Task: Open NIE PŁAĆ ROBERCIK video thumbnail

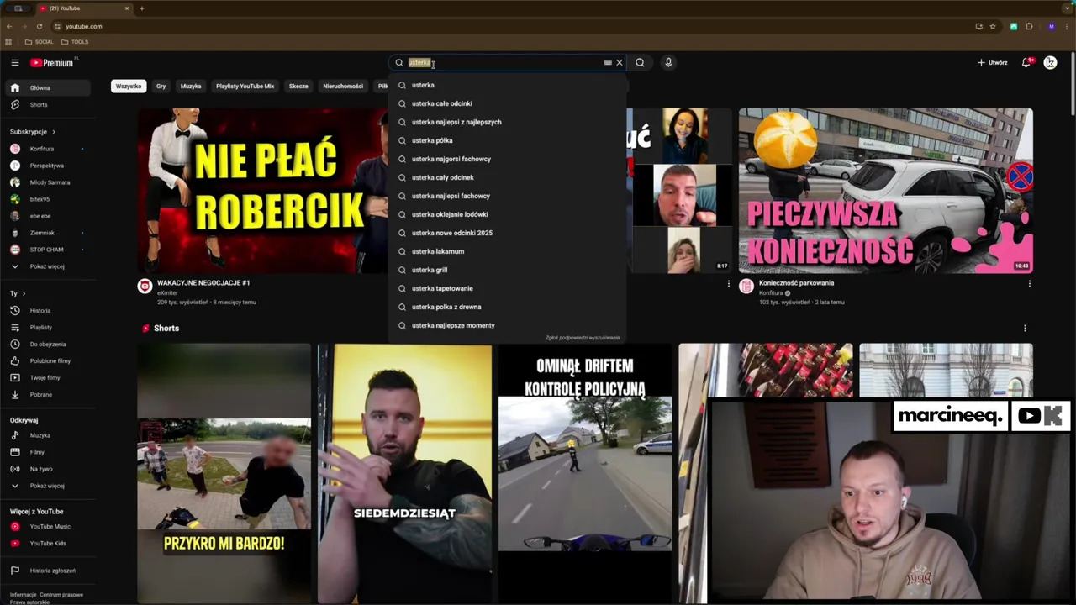Action: click(x=263, y=190)
